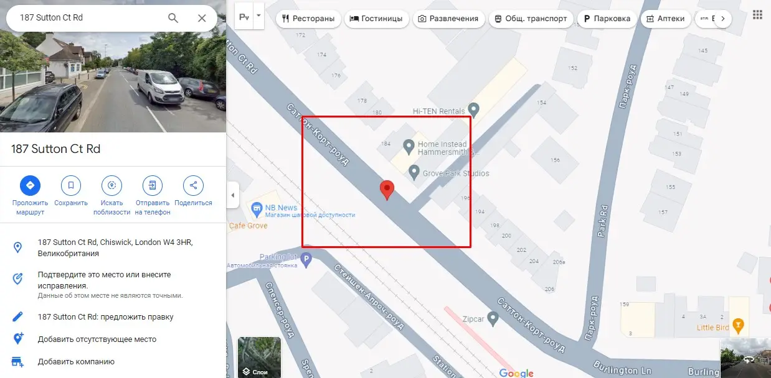Click the Отправить на телефон icon
This screenshot has width=771, height=378.
(x=153, y=185)
